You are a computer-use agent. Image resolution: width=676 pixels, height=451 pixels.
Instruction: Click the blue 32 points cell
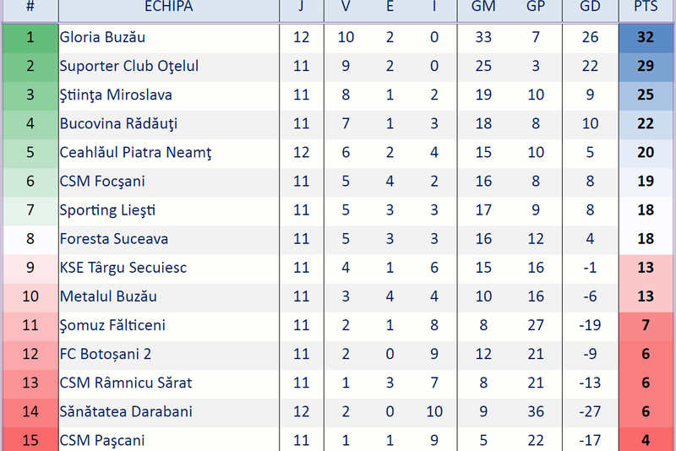point(646,37)
